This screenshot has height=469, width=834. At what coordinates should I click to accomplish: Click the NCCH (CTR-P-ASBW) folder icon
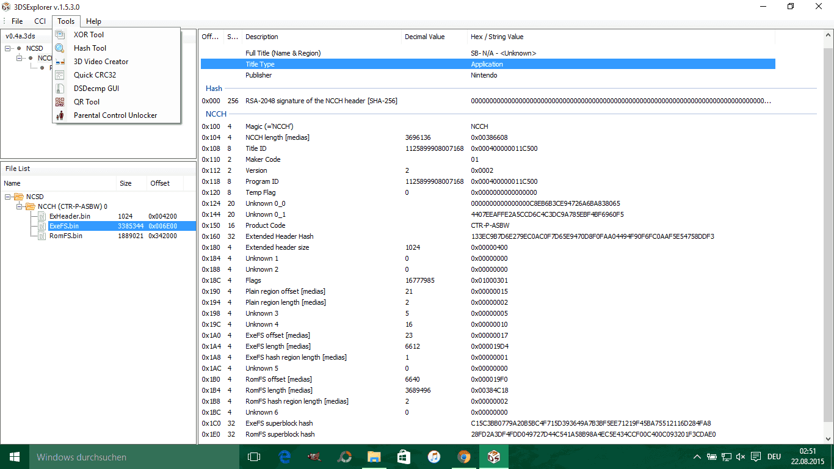31,206
